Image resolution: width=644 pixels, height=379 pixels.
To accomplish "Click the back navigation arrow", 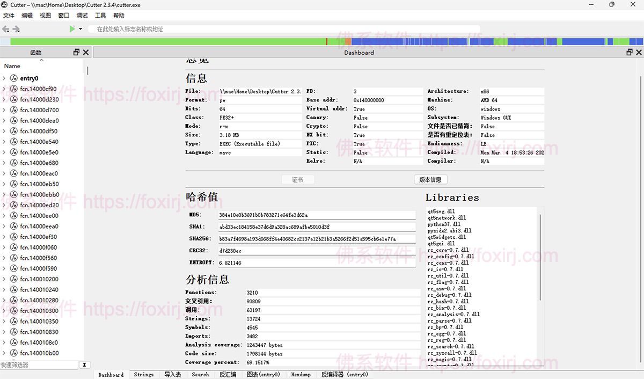I will [x=5, y=29].
